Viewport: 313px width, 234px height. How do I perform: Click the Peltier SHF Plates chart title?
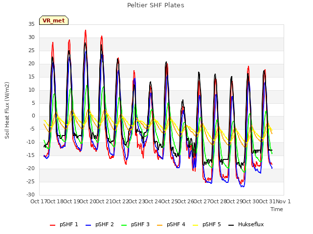156,5
